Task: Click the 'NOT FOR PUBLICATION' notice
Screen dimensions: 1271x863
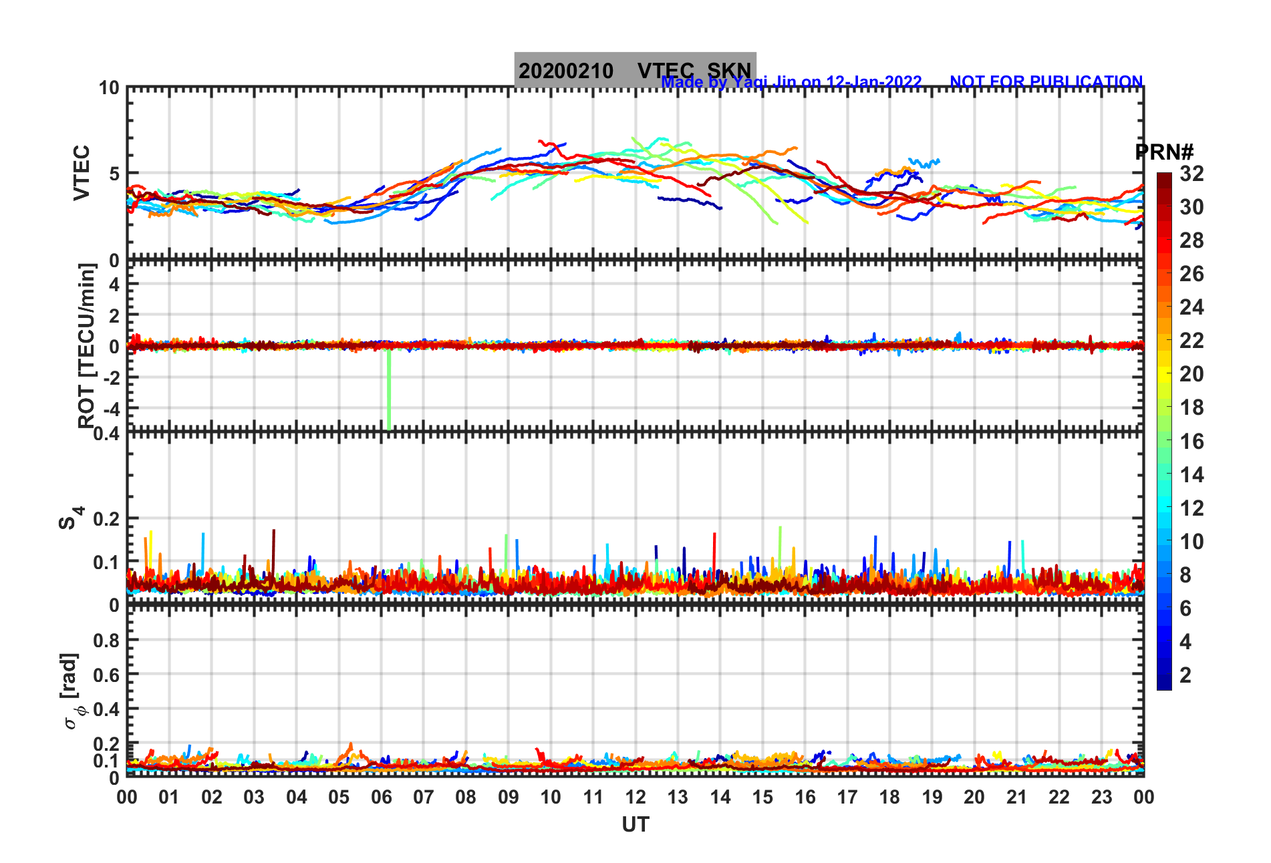Action: click(1046, 81)
